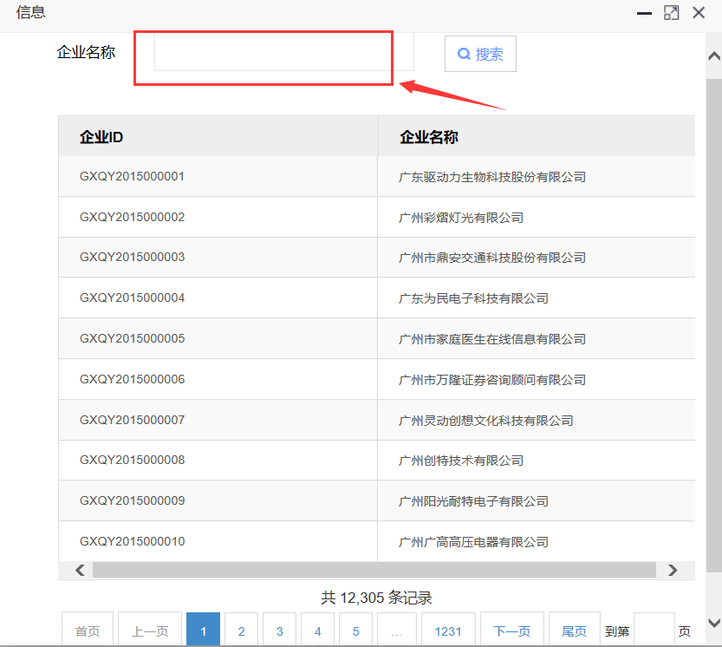This screenshot has height=647, width=722.
Task: Go to page 5
Action: [356, 631]
